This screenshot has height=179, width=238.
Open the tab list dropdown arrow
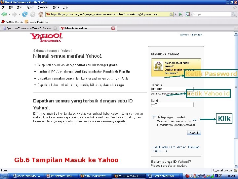tap(236, 28)
